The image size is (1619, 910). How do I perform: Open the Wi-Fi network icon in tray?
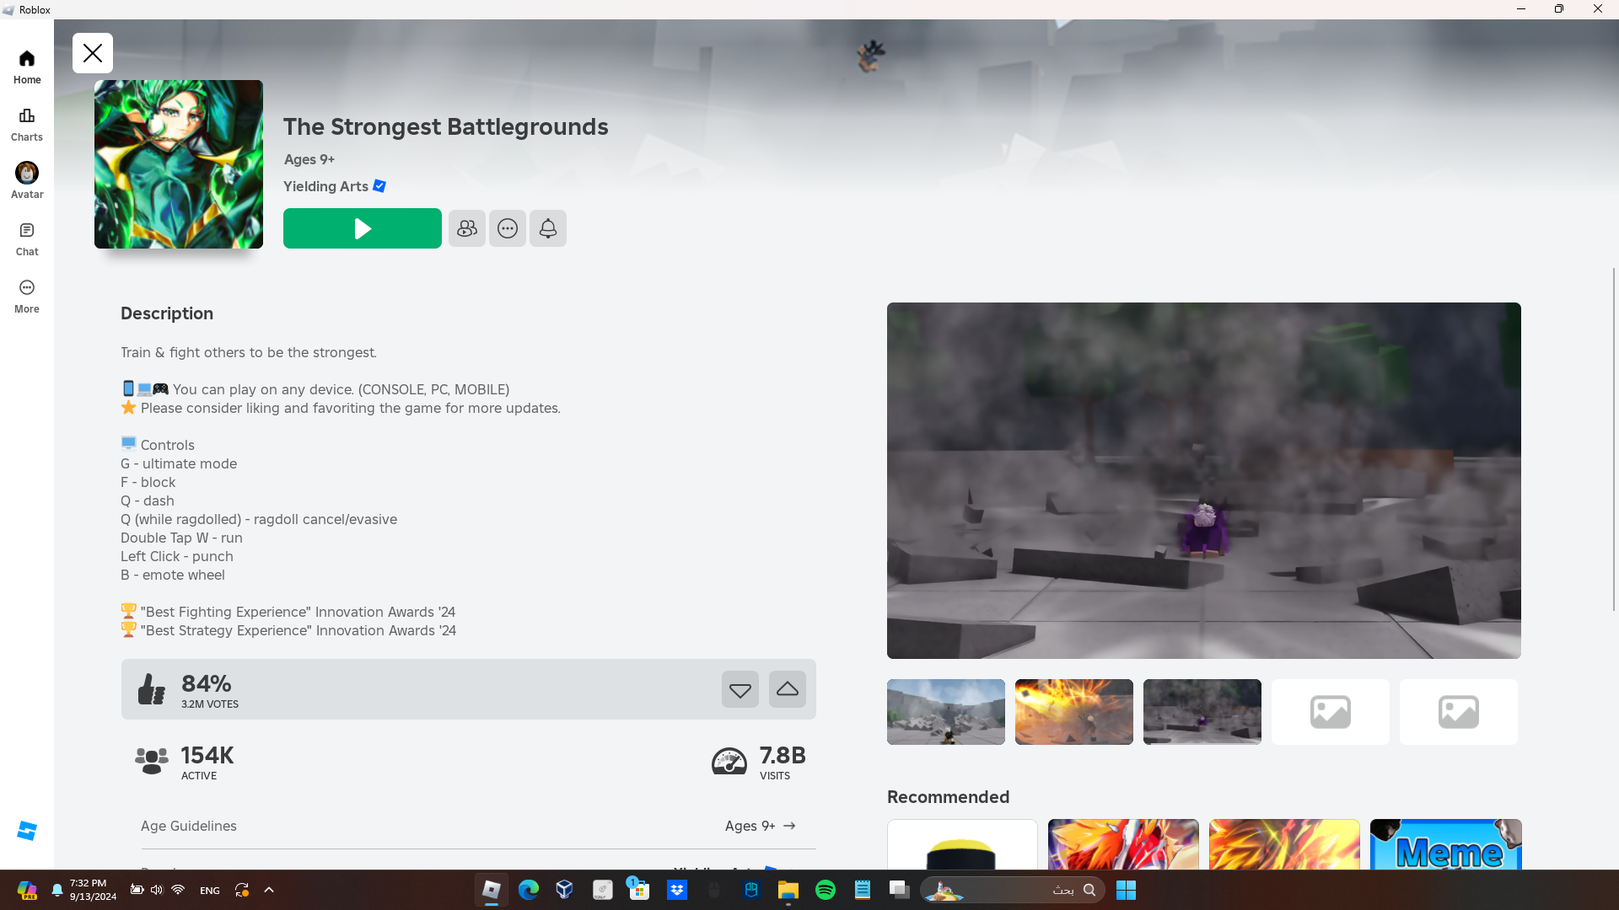point(178,890)
